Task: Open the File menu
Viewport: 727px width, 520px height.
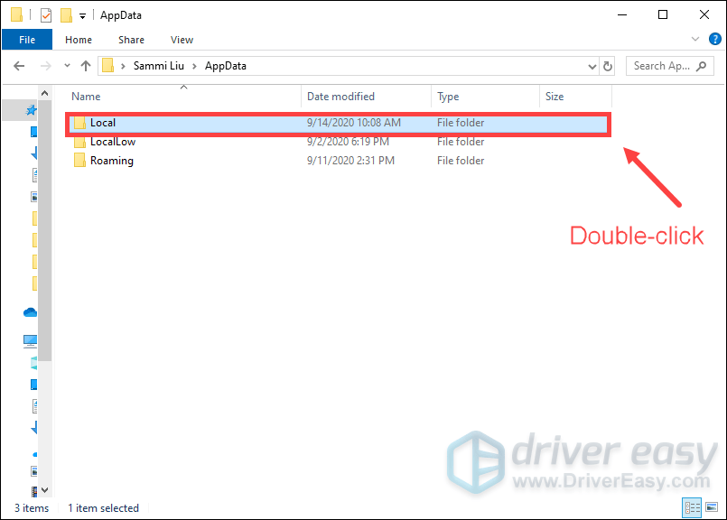Action: click(27, 40)
